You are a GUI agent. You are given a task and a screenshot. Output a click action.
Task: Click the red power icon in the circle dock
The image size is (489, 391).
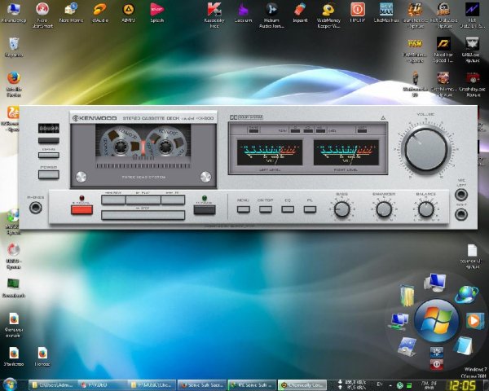(436, 364)
